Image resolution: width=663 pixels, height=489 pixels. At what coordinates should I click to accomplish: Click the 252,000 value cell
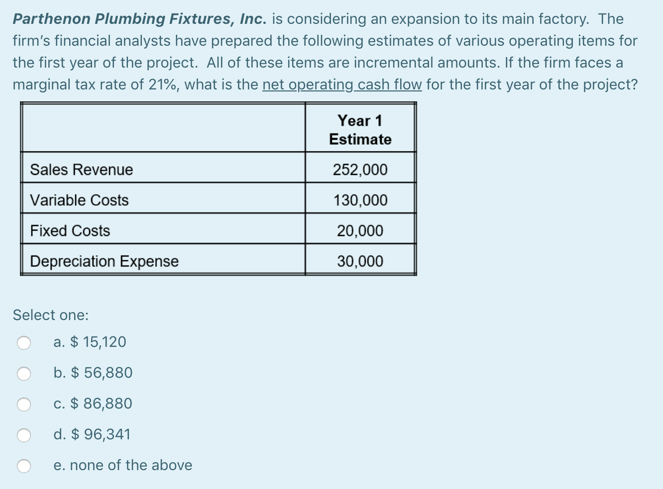click(x=360, y=169)
